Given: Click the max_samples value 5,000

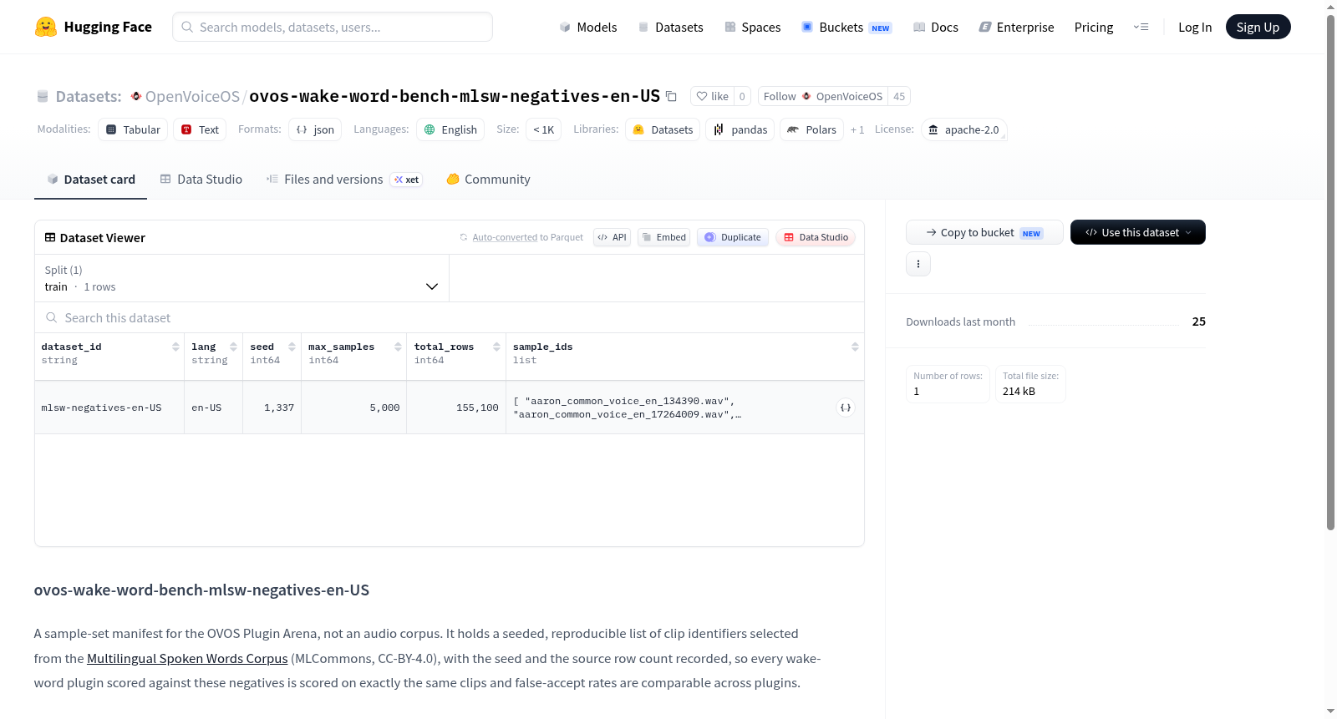Looking at the screenshot, I should pos(384,408).
